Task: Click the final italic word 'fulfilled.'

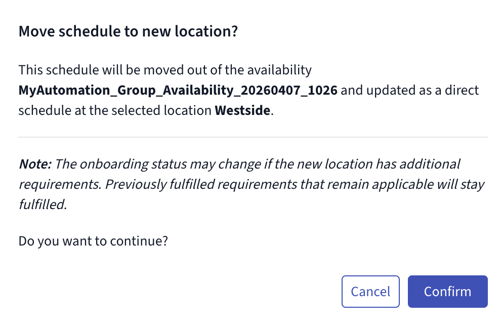Action: point(43,205)
